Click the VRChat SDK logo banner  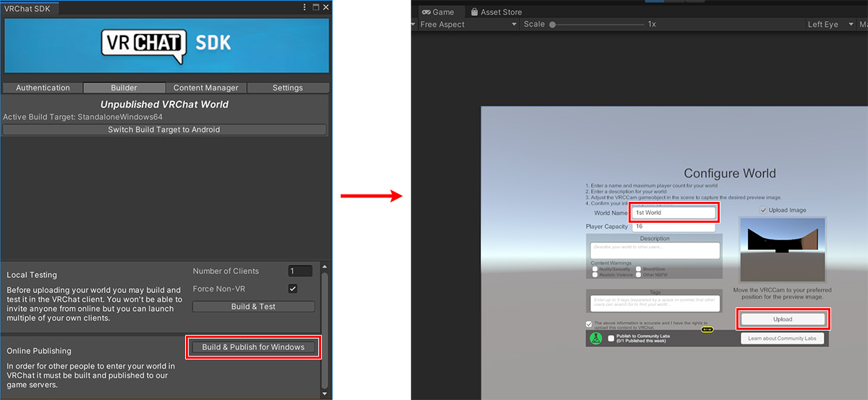166,46
